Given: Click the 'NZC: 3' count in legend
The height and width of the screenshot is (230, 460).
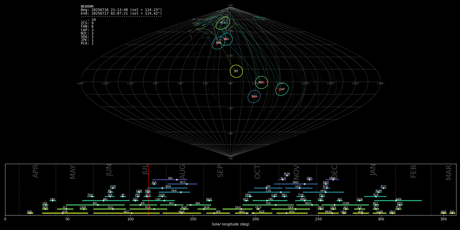Looking at the screenshot, I should tap(87, 33).
